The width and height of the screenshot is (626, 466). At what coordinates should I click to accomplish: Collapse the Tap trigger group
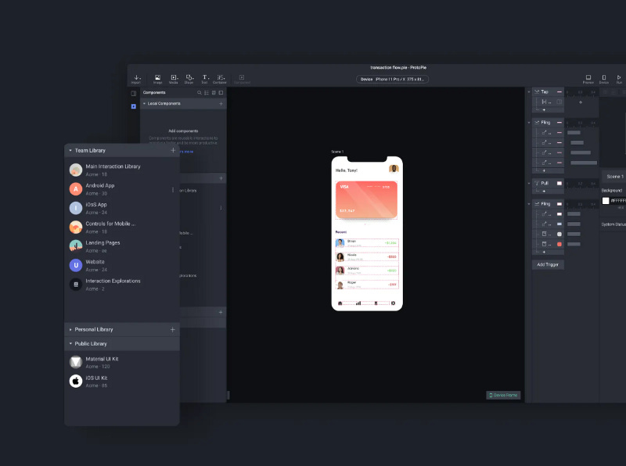coord(529,91)
